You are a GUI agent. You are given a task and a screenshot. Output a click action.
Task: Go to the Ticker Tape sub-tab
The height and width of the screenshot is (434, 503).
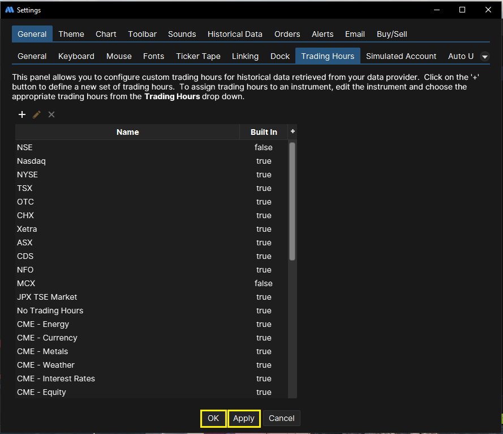click(x=198, y=56)
